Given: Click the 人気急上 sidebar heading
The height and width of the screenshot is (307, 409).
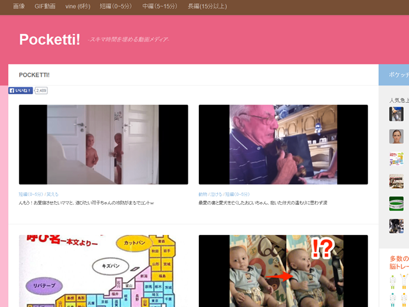Looking at the screenshot, I should (399, 100).
